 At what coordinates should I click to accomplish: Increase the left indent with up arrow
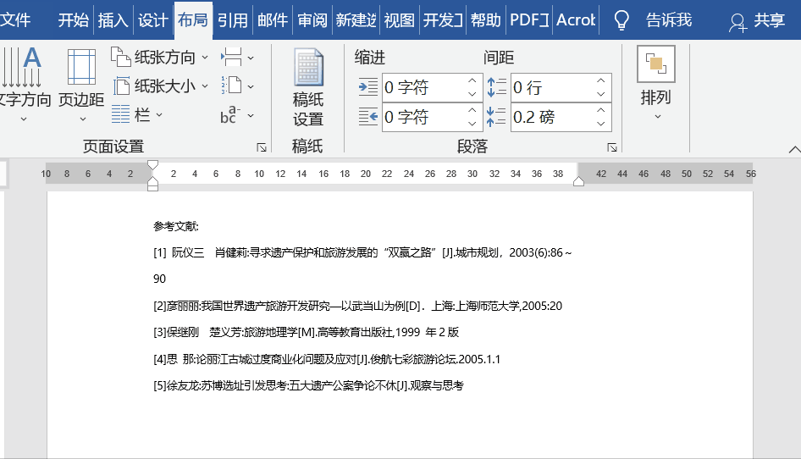pyautogui.click(x=472, y=80)
